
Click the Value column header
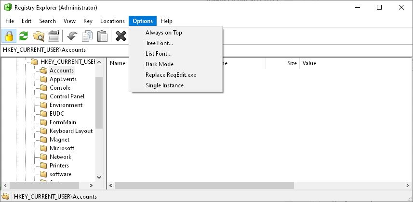(x=309, y=63)
